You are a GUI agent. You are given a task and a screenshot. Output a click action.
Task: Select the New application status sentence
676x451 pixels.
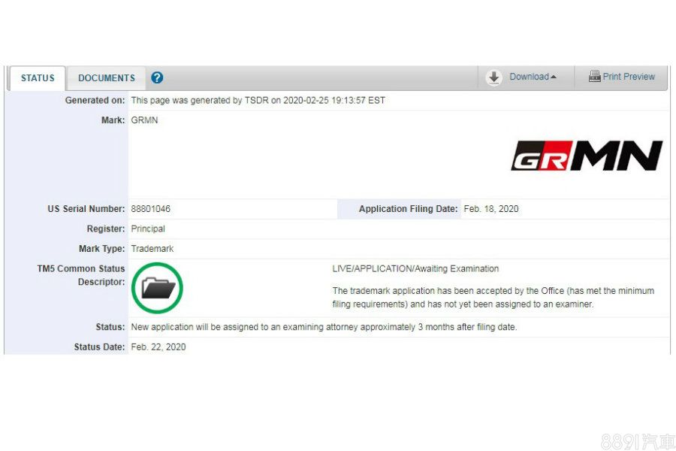[324, 327]
